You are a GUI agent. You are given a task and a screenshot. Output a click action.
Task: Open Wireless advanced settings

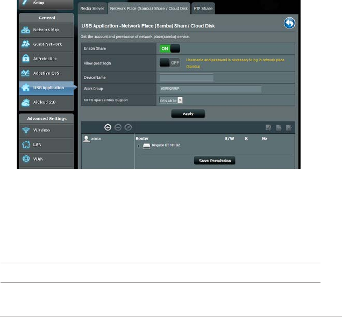click(x=46, y=130)
